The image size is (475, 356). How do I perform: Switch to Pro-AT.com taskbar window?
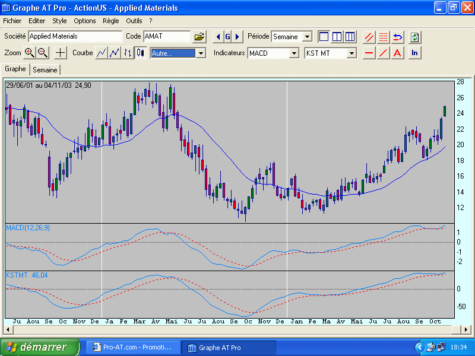click(133, 347)
